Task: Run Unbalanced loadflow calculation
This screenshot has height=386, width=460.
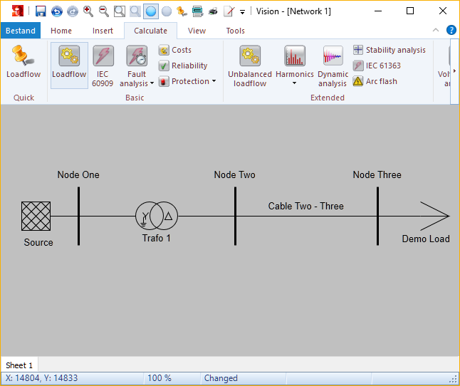Action: click(250, 66)
